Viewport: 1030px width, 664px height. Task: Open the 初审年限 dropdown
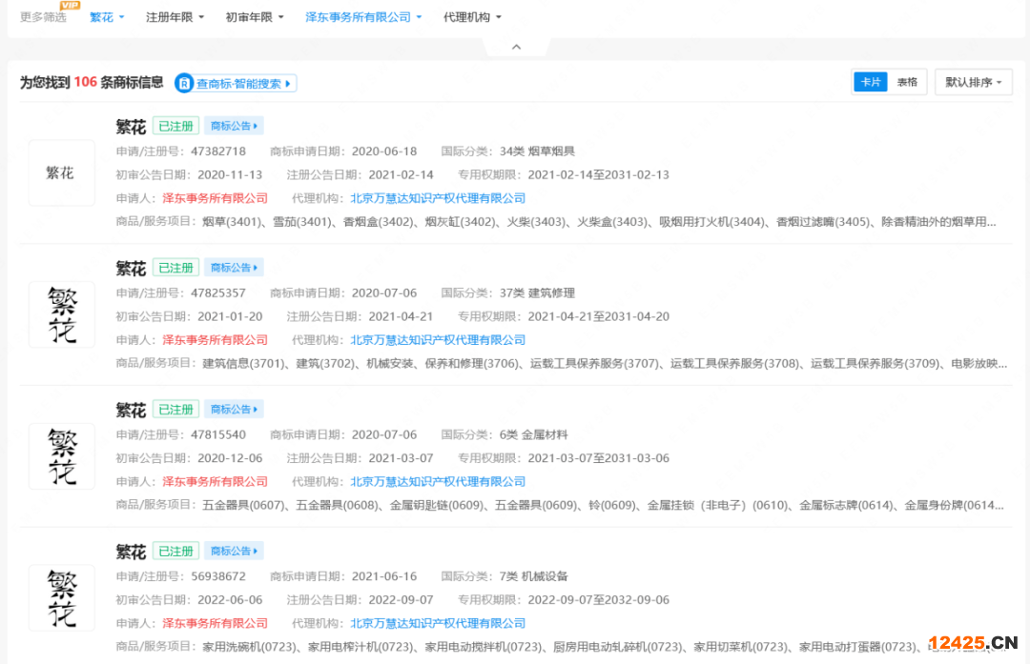[x=255, y=17]
